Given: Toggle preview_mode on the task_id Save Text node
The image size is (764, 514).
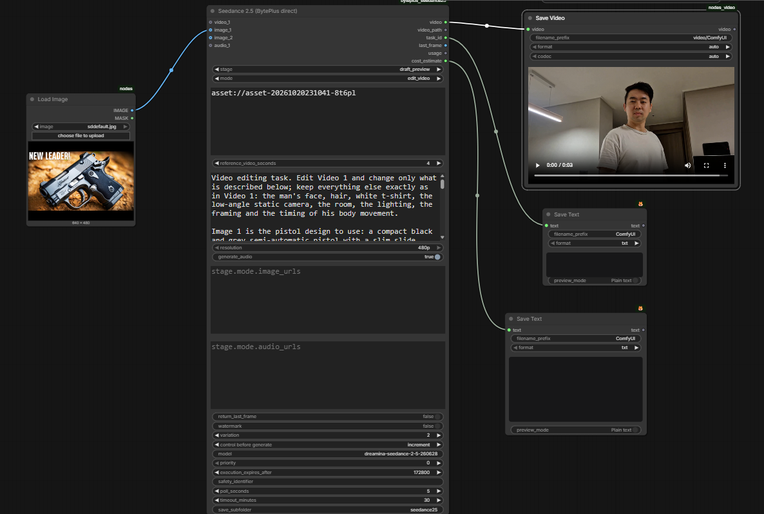Looking at the screenshot, I should click(x=636, y=281).
